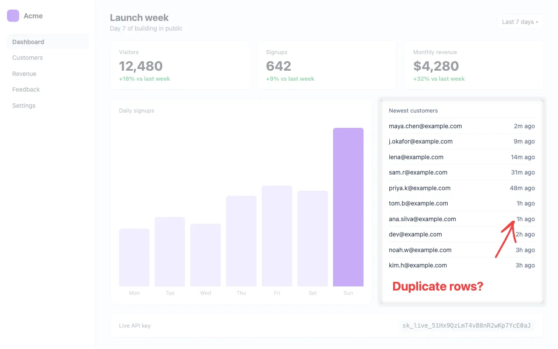The height and width of the screenshot is (349, 558).
Task: Click noah.w@example.com row
Action: pos(462,250)
